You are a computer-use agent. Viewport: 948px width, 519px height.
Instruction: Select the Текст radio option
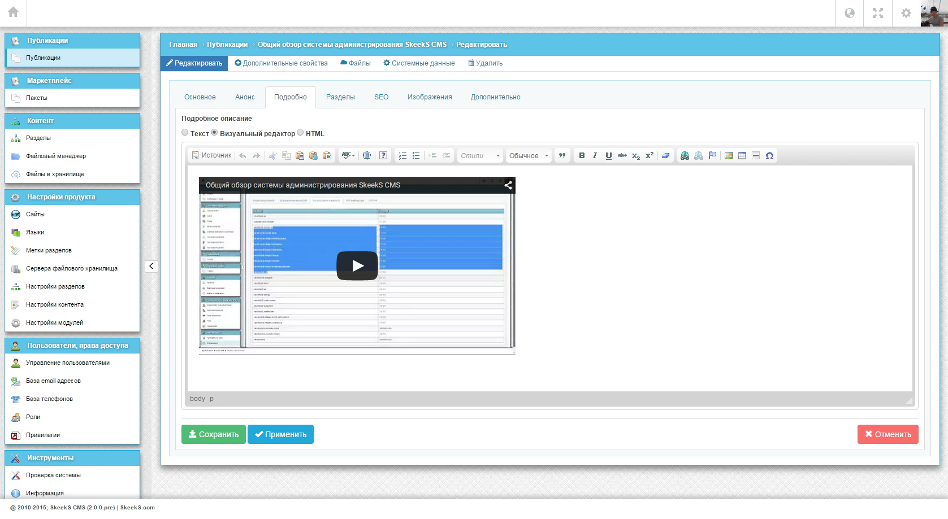[185, 133]
